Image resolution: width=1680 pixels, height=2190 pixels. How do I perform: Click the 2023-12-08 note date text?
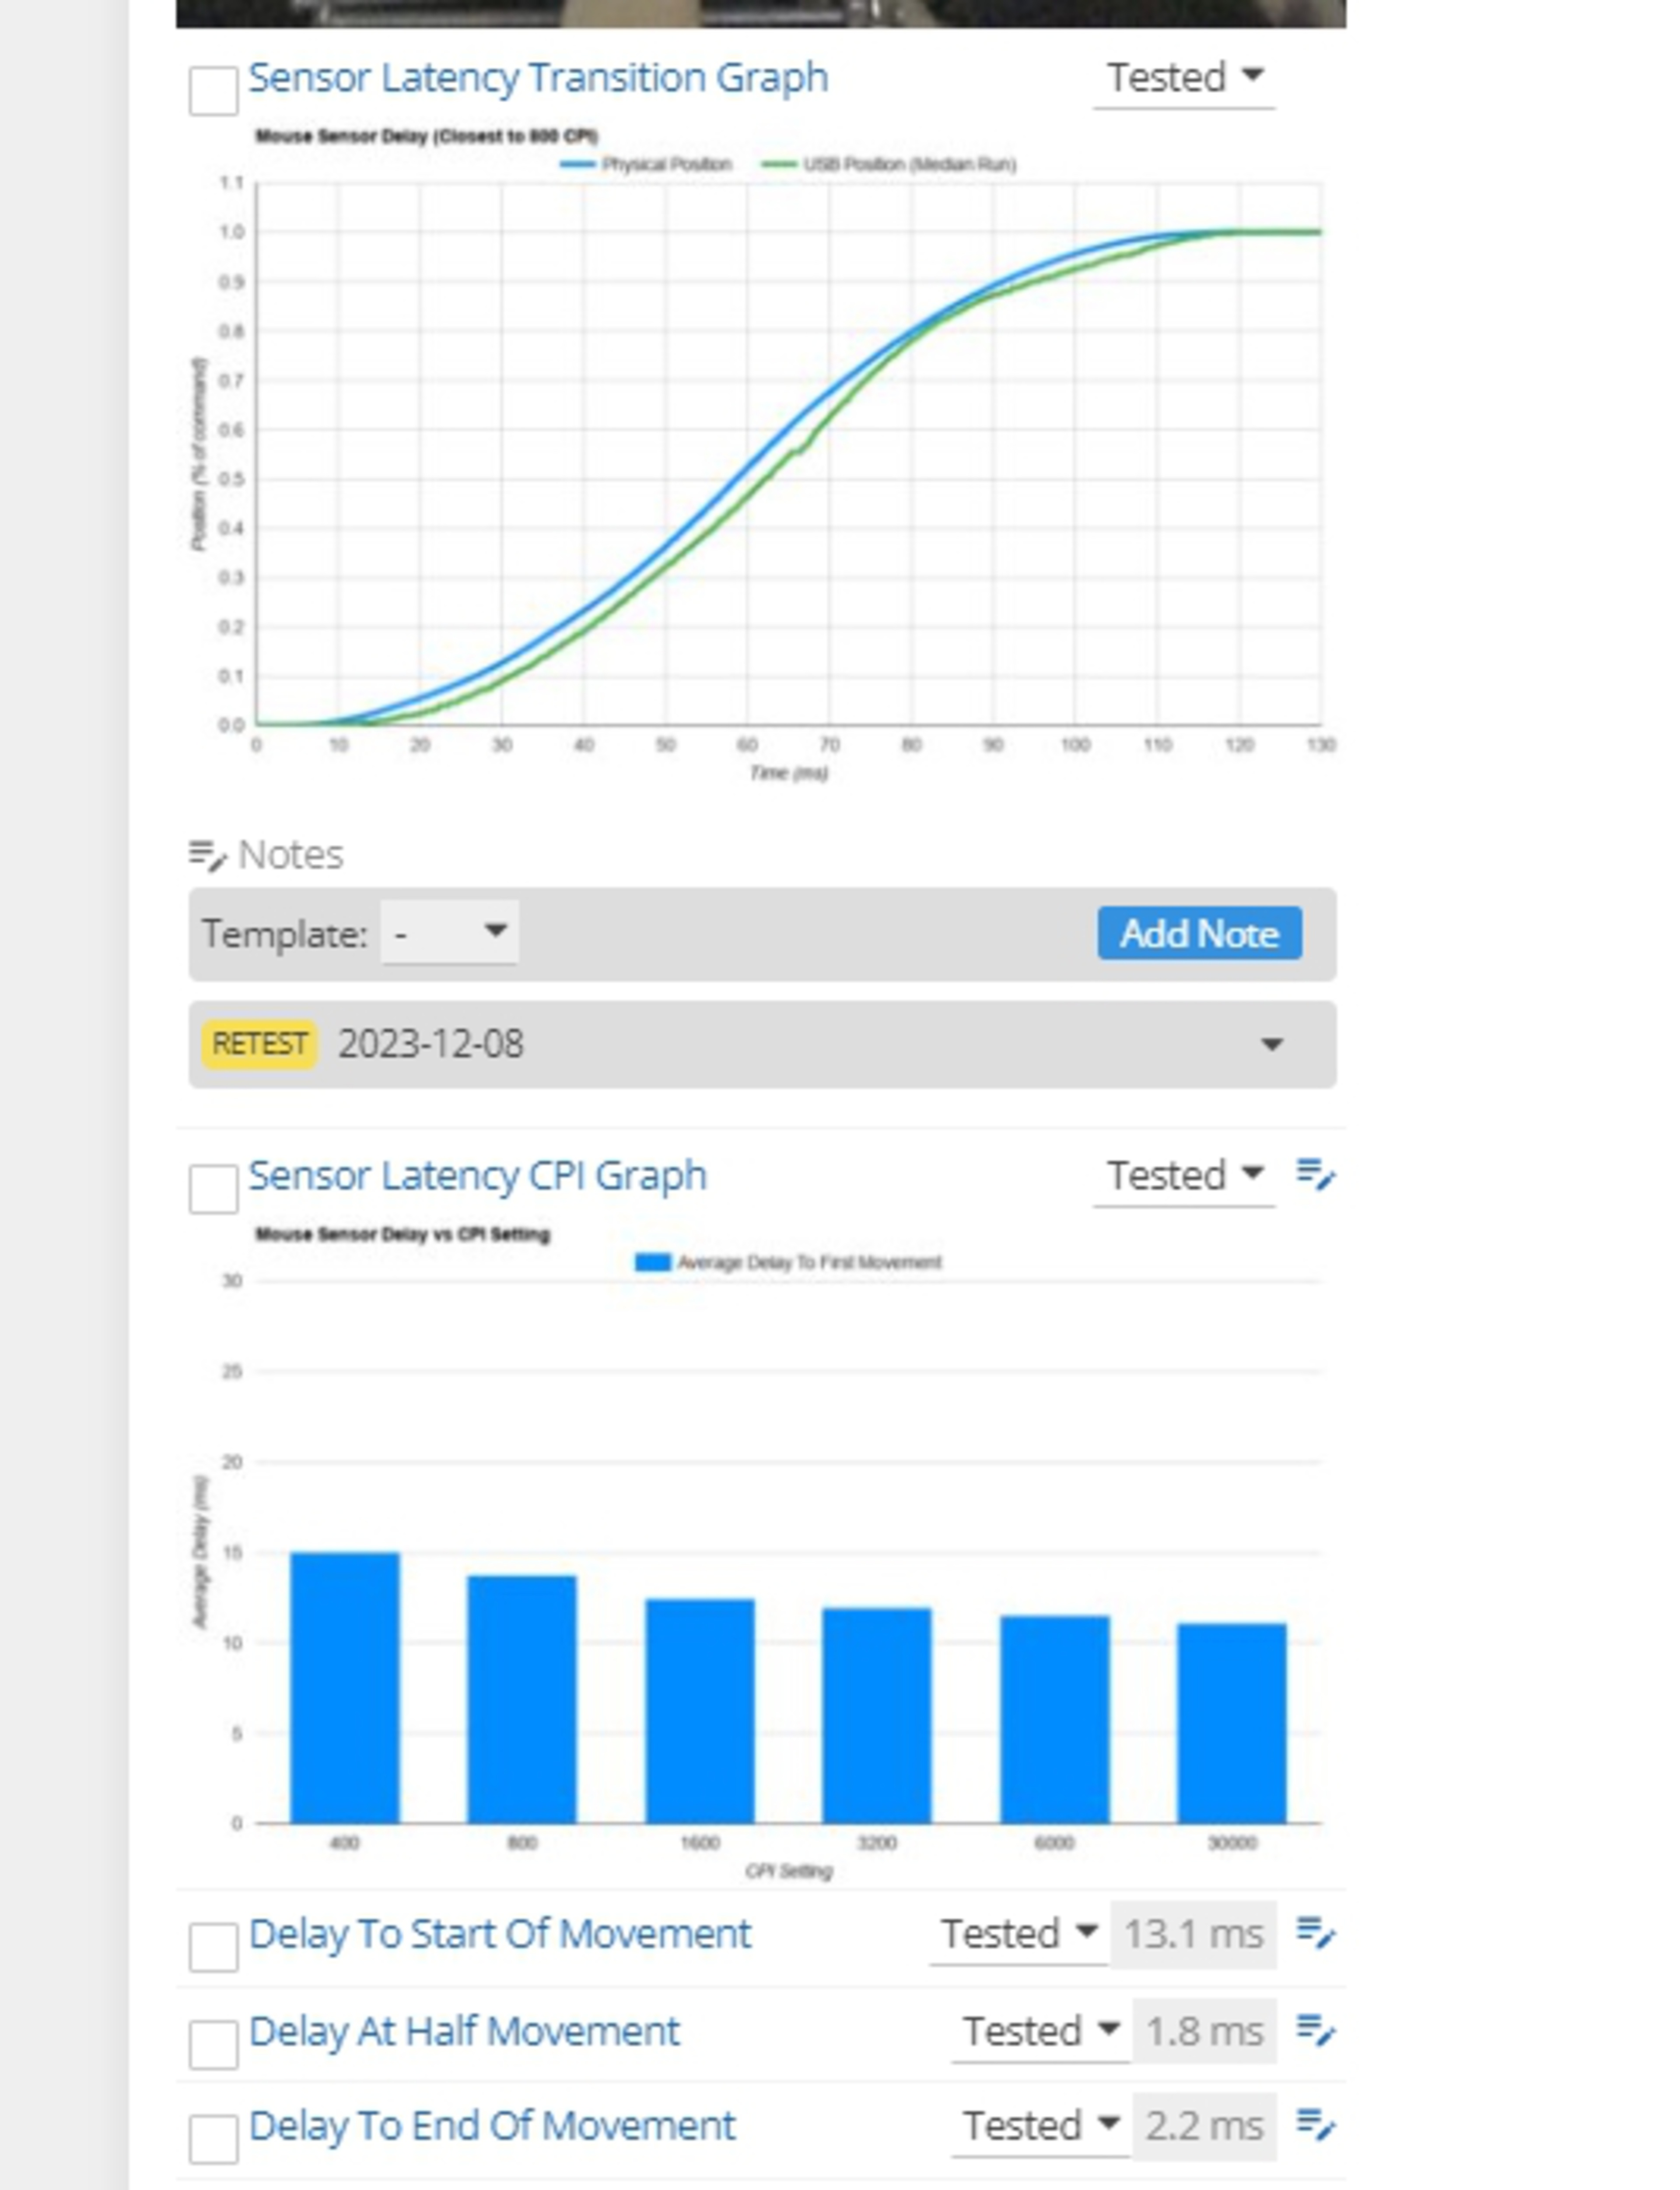[431, 1045]
